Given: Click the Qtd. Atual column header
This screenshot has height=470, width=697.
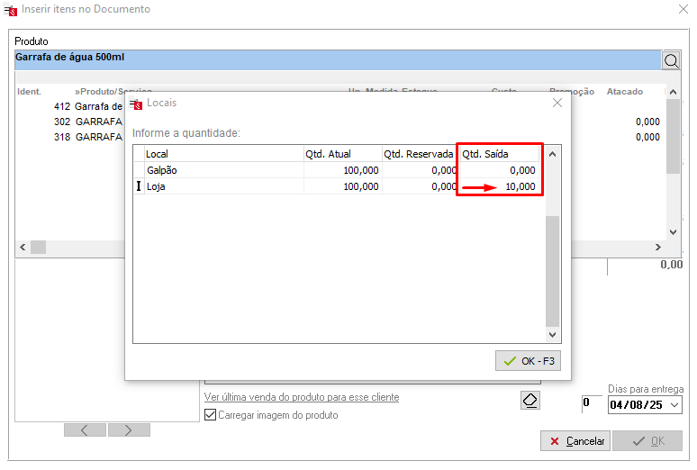Looking at the screenshot, I should [x=342, y=154].
